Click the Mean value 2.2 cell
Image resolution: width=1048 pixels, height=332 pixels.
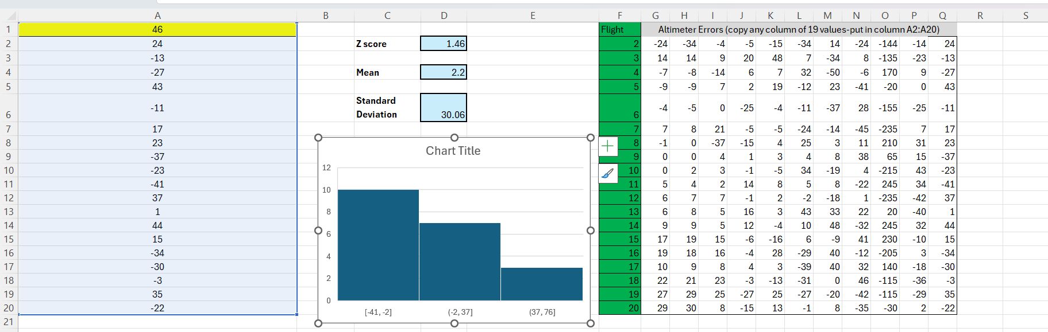[444, 72]
